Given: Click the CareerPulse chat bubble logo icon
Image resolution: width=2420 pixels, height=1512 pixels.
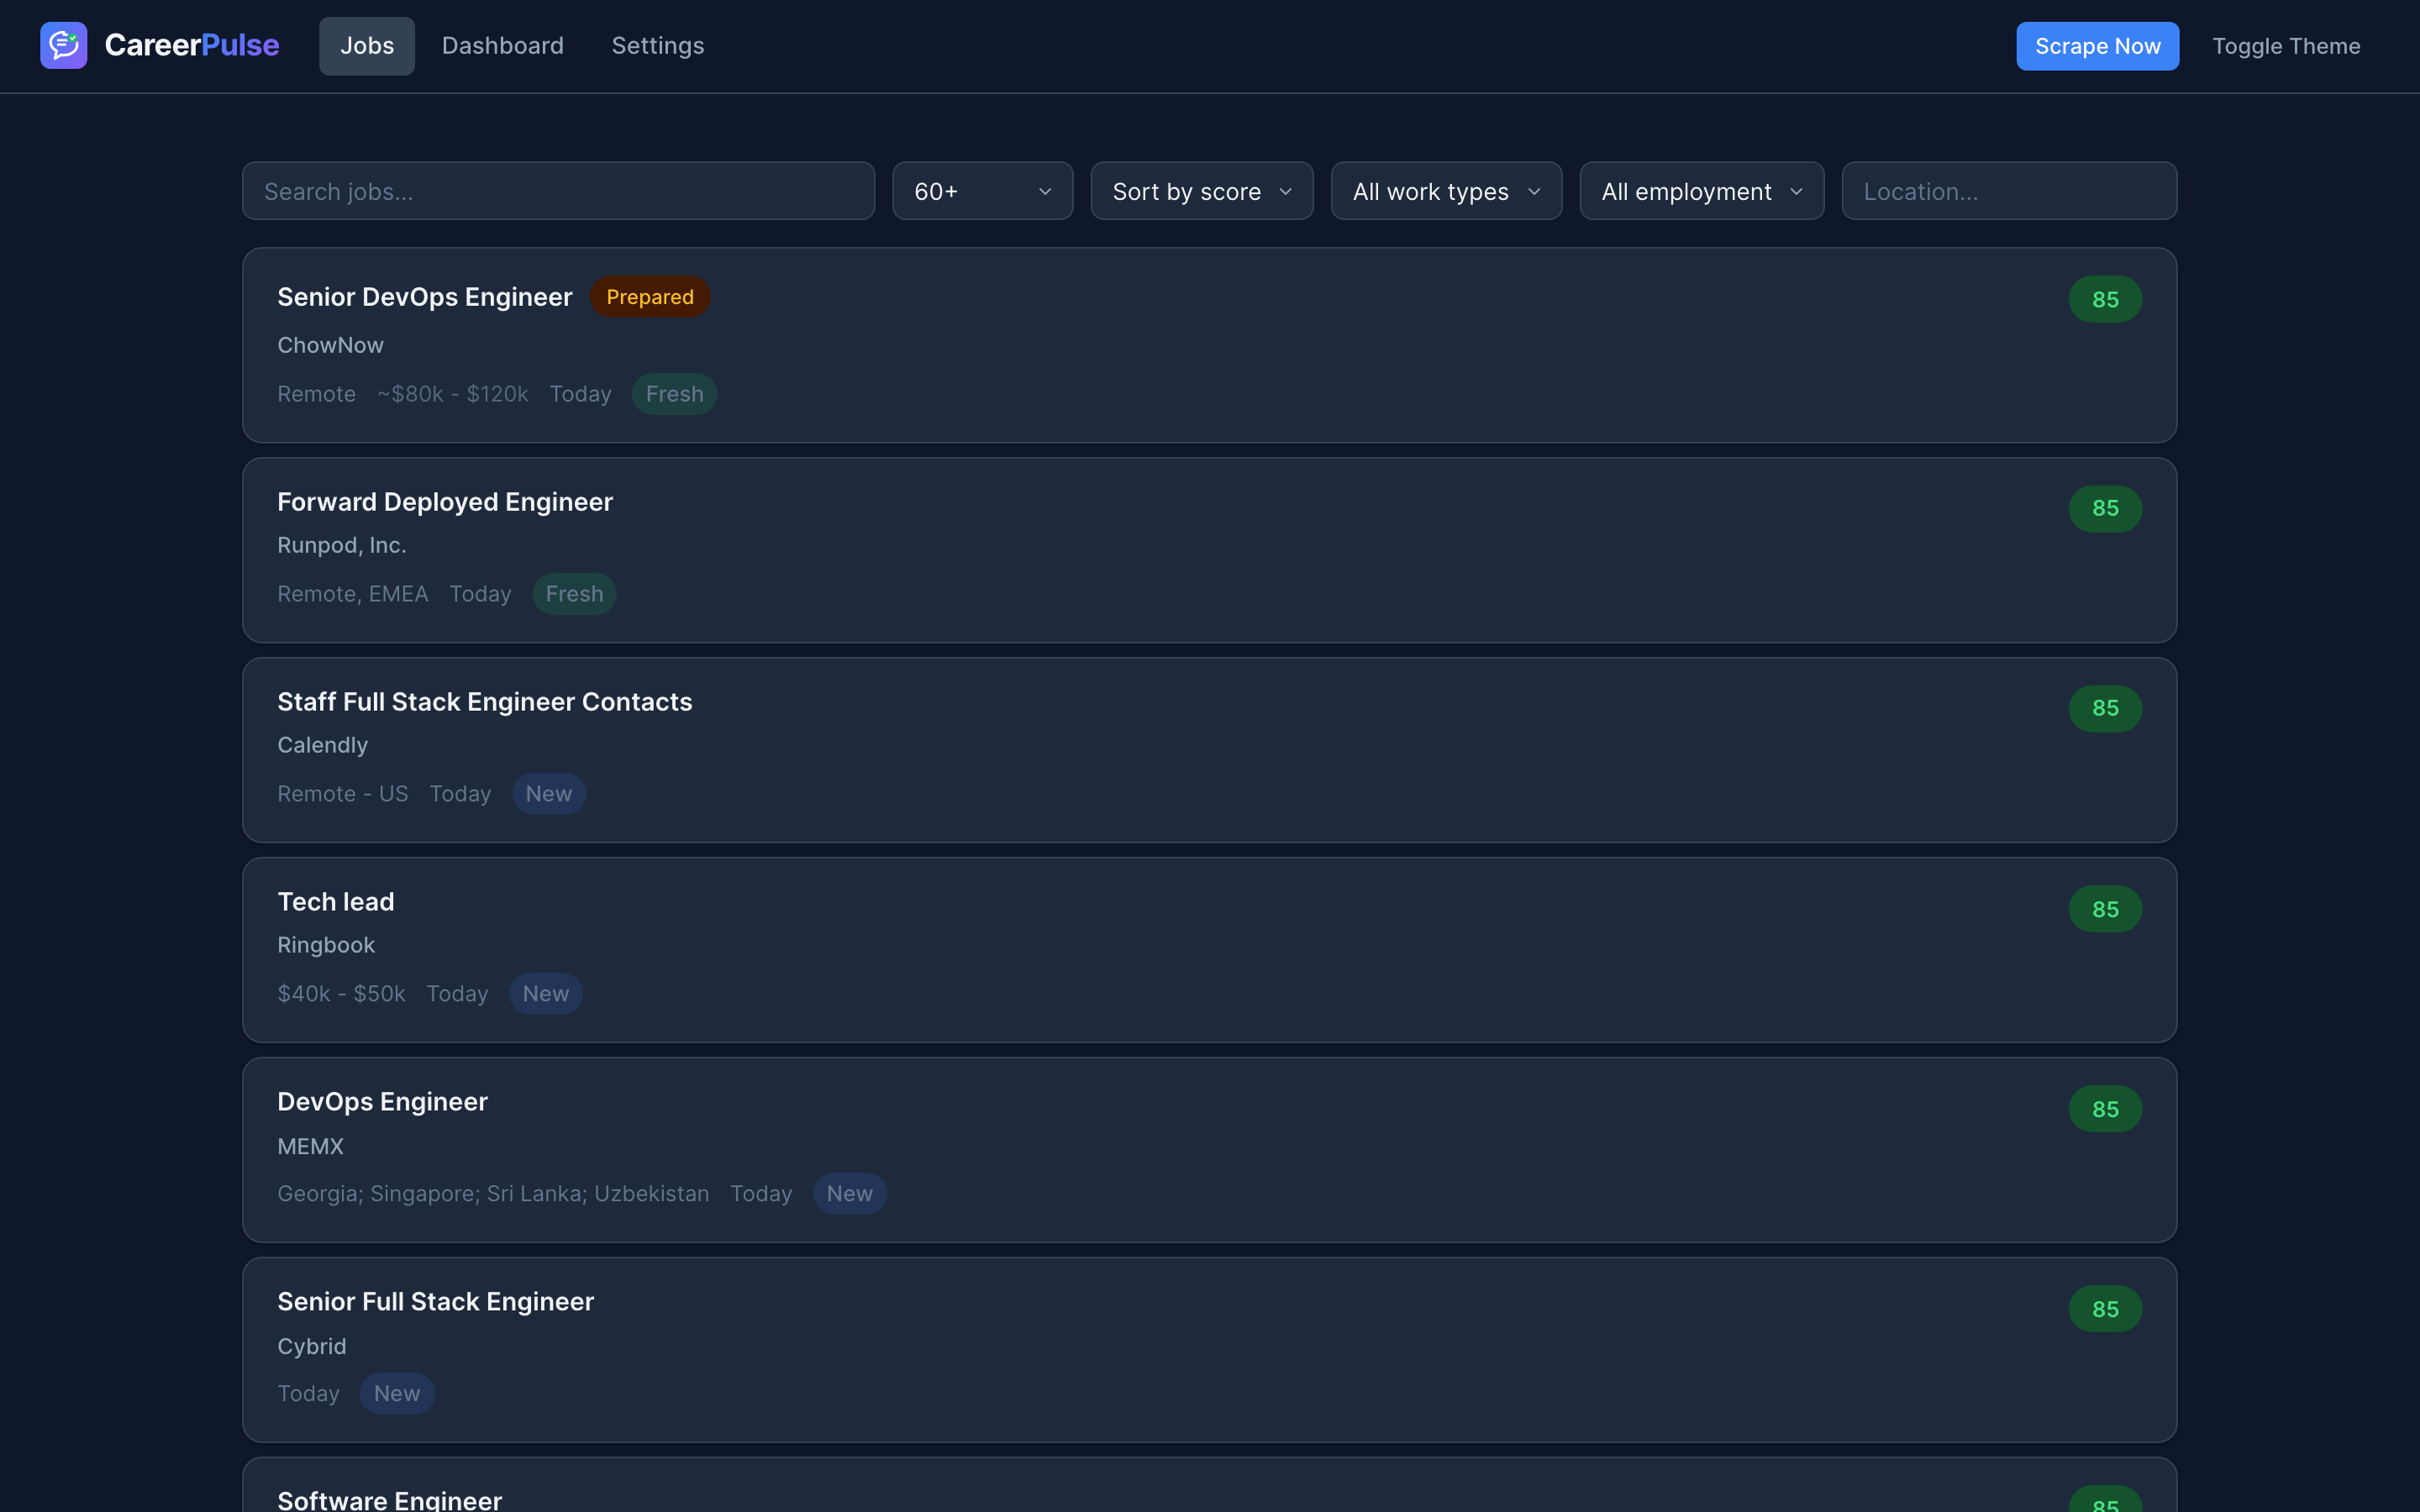Looking at the screenshot, I should tap(63, 45).
